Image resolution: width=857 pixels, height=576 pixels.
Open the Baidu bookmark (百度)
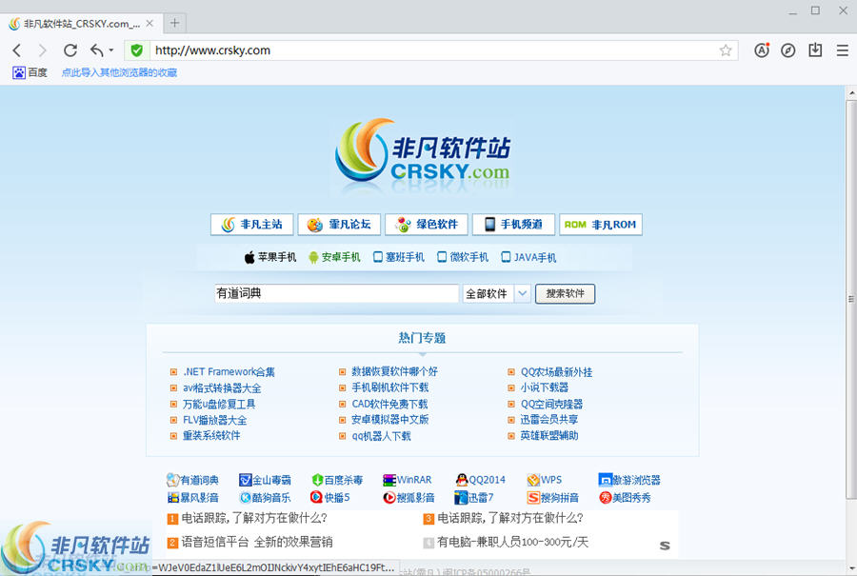tap(30, 72)
